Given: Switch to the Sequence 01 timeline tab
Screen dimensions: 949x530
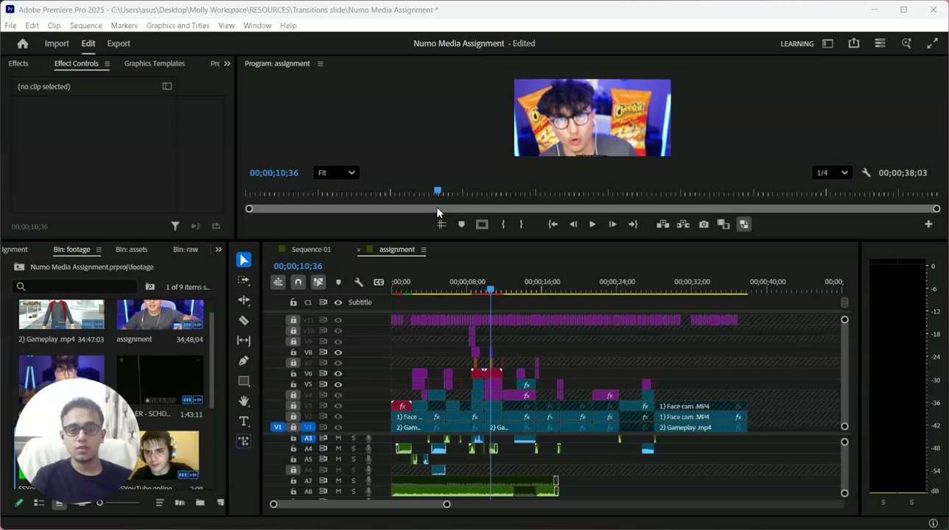Looking at the screenshot, I should 311,250.
